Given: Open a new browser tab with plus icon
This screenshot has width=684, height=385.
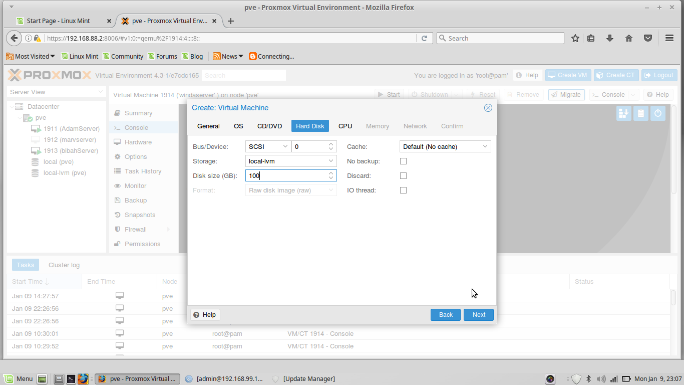Looking at the screenshot, I should (230, 21).
